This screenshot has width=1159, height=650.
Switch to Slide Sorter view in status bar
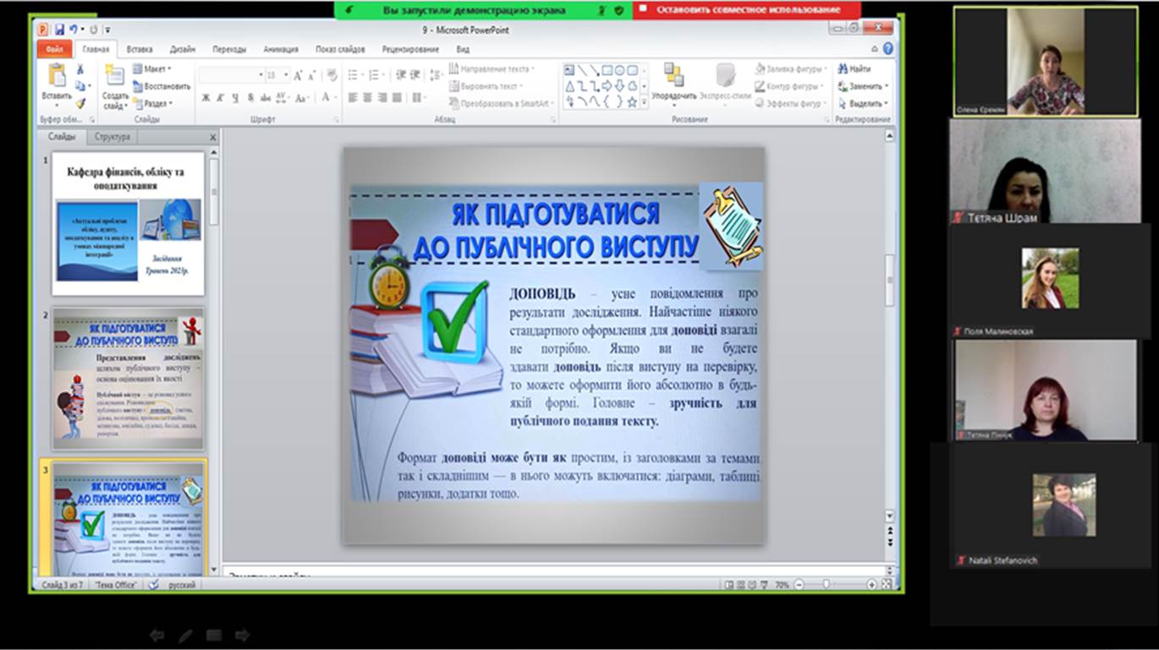click(x=742, y=584)
